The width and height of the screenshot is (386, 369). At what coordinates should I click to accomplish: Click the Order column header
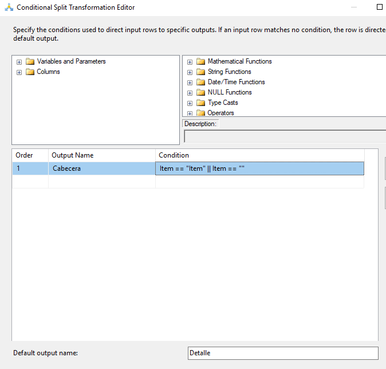pyautogui.click(x=30, y=155)
